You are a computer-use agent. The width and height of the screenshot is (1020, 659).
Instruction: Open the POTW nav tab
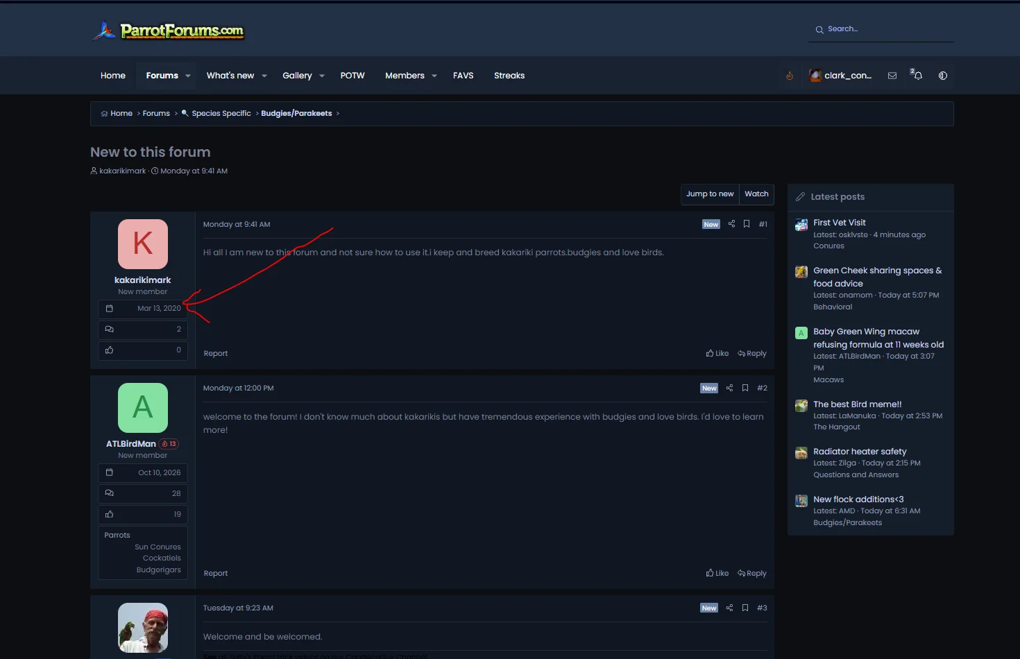(x=352, y=76)
